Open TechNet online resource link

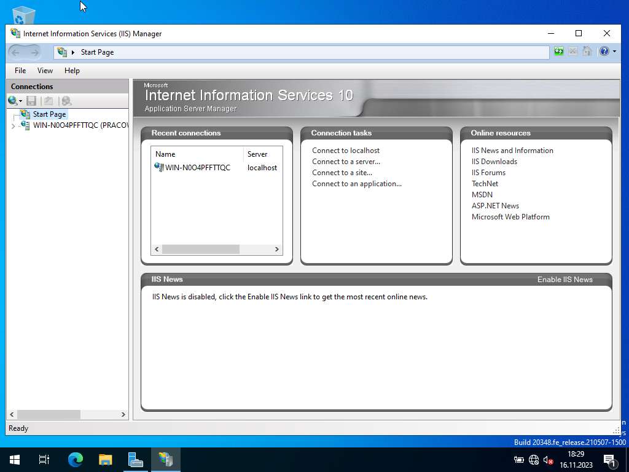[485, 184]
